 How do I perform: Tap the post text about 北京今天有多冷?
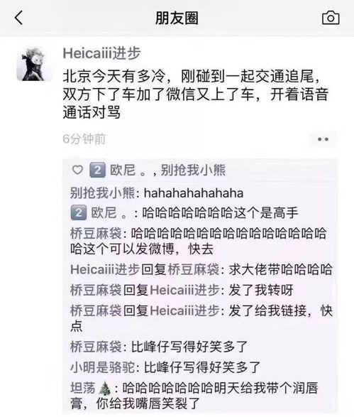click(x=196, y=94)
